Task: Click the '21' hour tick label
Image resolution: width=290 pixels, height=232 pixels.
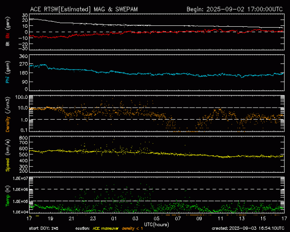Action: tap(71, 219)
